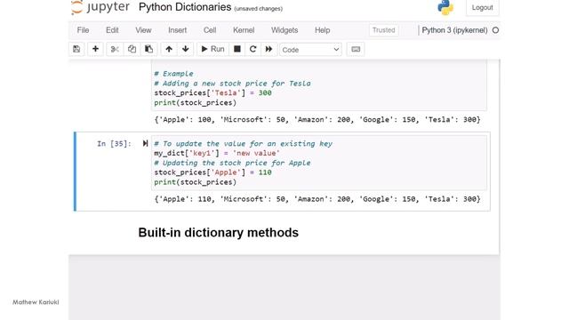The width and height of the screenshot is (569, 320).
Task: Open the Edit menu
Action: [112, 30]
